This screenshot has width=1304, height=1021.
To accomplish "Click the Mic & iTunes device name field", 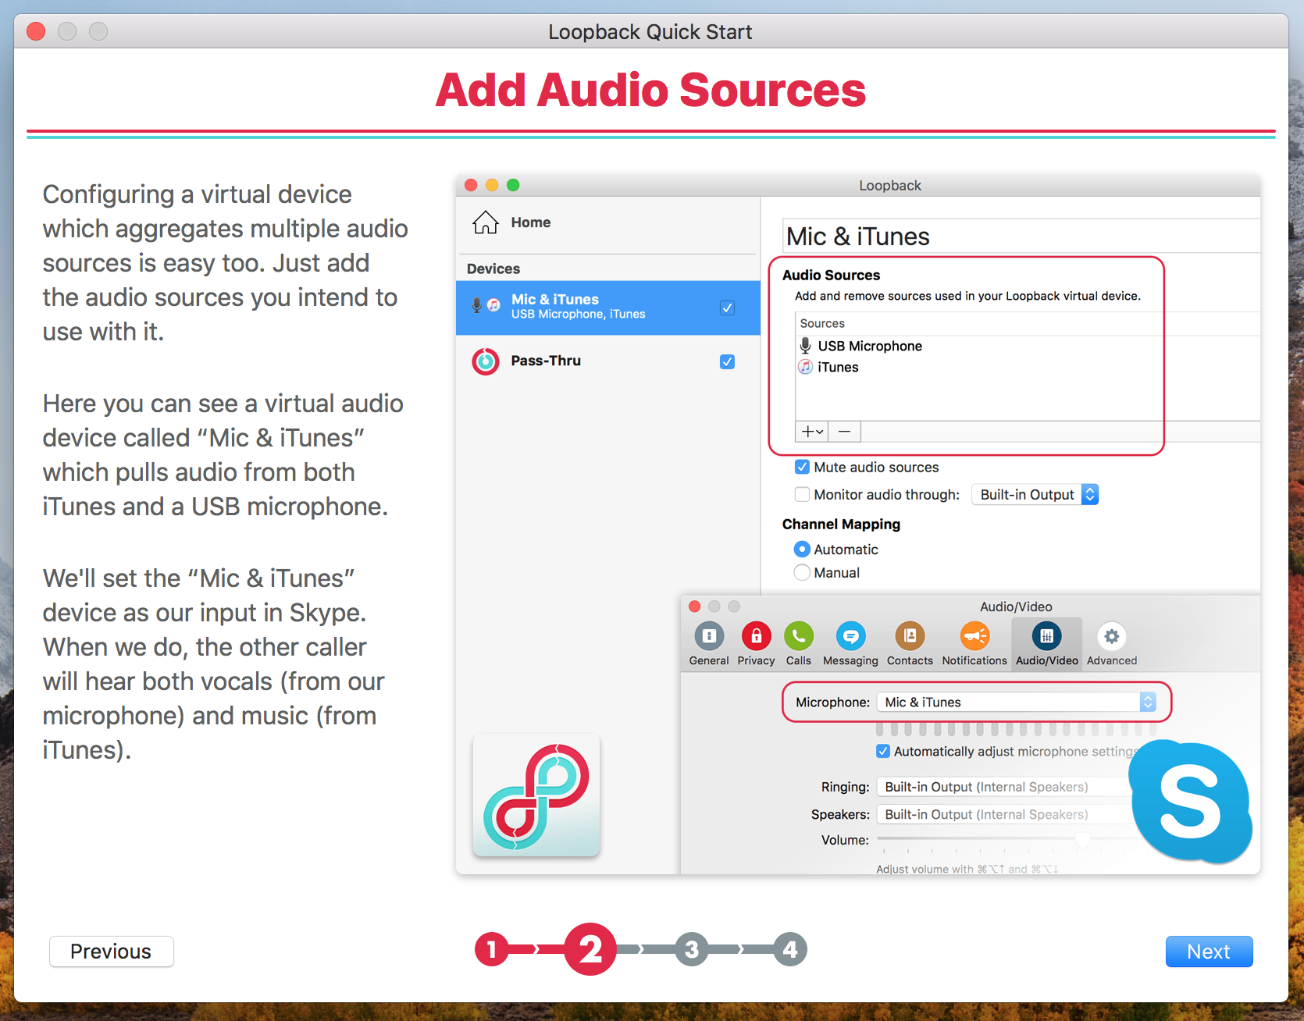I will (x=1021, y=236).
